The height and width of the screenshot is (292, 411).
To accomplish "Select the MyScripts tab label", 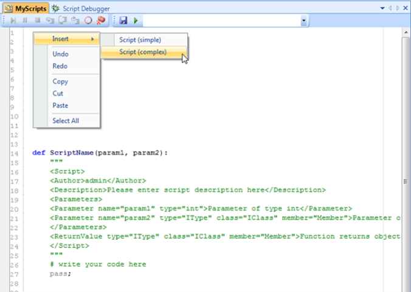I will coord(30,8).
